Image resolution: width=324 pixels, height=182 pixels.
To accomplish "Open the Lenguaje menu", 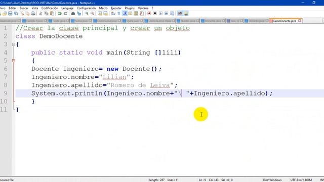I will pos(67,8).
